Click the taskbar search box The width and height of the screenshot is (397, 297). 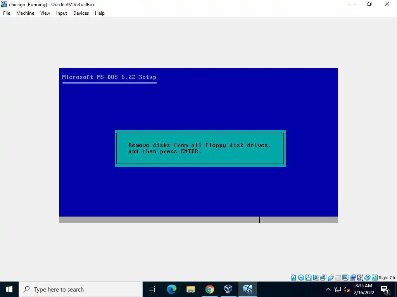tap(81, 289)
